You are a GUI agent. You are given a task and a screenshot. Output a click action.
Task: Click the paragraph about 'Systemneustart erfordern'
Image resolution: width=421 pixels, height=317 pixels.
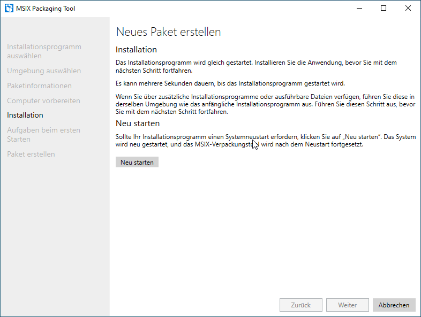point(266,141)
